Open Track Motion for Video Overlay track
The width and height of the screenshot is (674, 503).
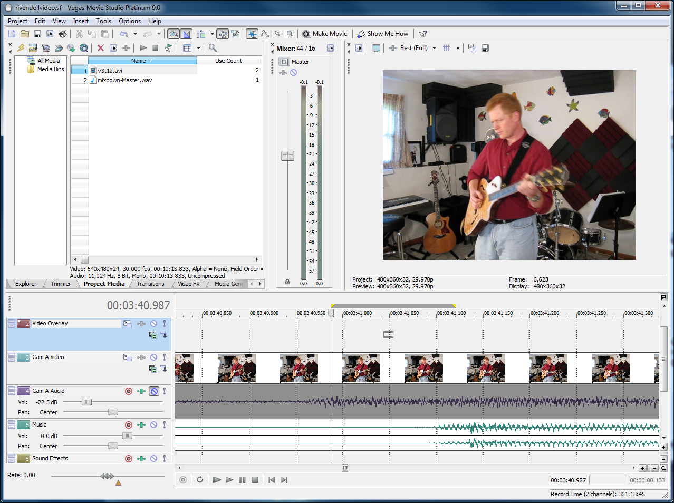coord(128,324)
